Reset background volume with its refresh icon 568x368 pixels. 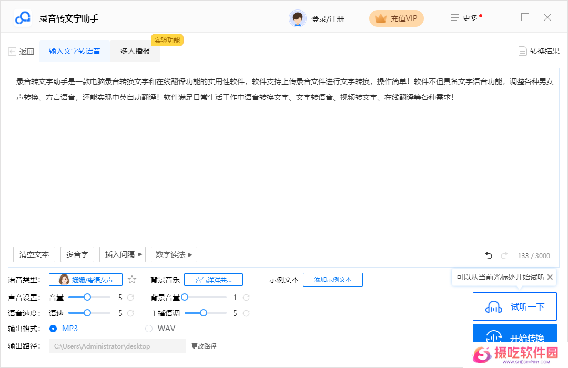246,298
